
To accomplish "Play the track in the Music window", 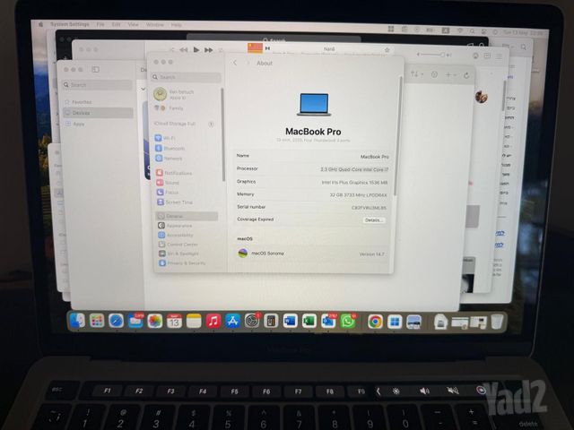I will click(196, 49).
